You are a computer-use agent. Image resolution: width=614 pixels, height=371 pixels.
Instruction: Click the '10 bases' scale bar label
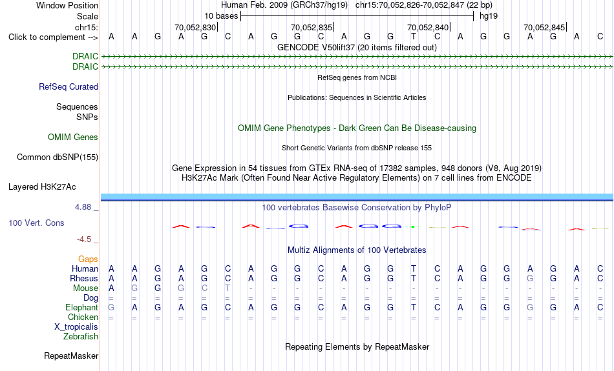(221, 16)
